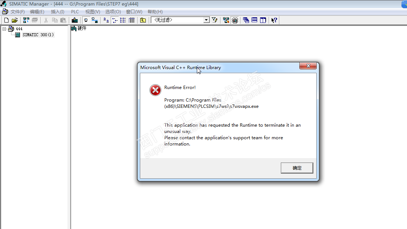This screenshot has height=229, width=407.
Task: Toggle the Details list view icon
Action: tap(132, 20)
